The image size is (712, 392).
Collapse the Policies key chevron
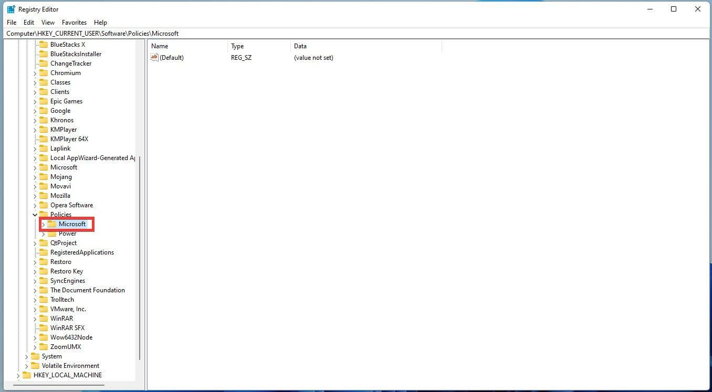[35, 214]
